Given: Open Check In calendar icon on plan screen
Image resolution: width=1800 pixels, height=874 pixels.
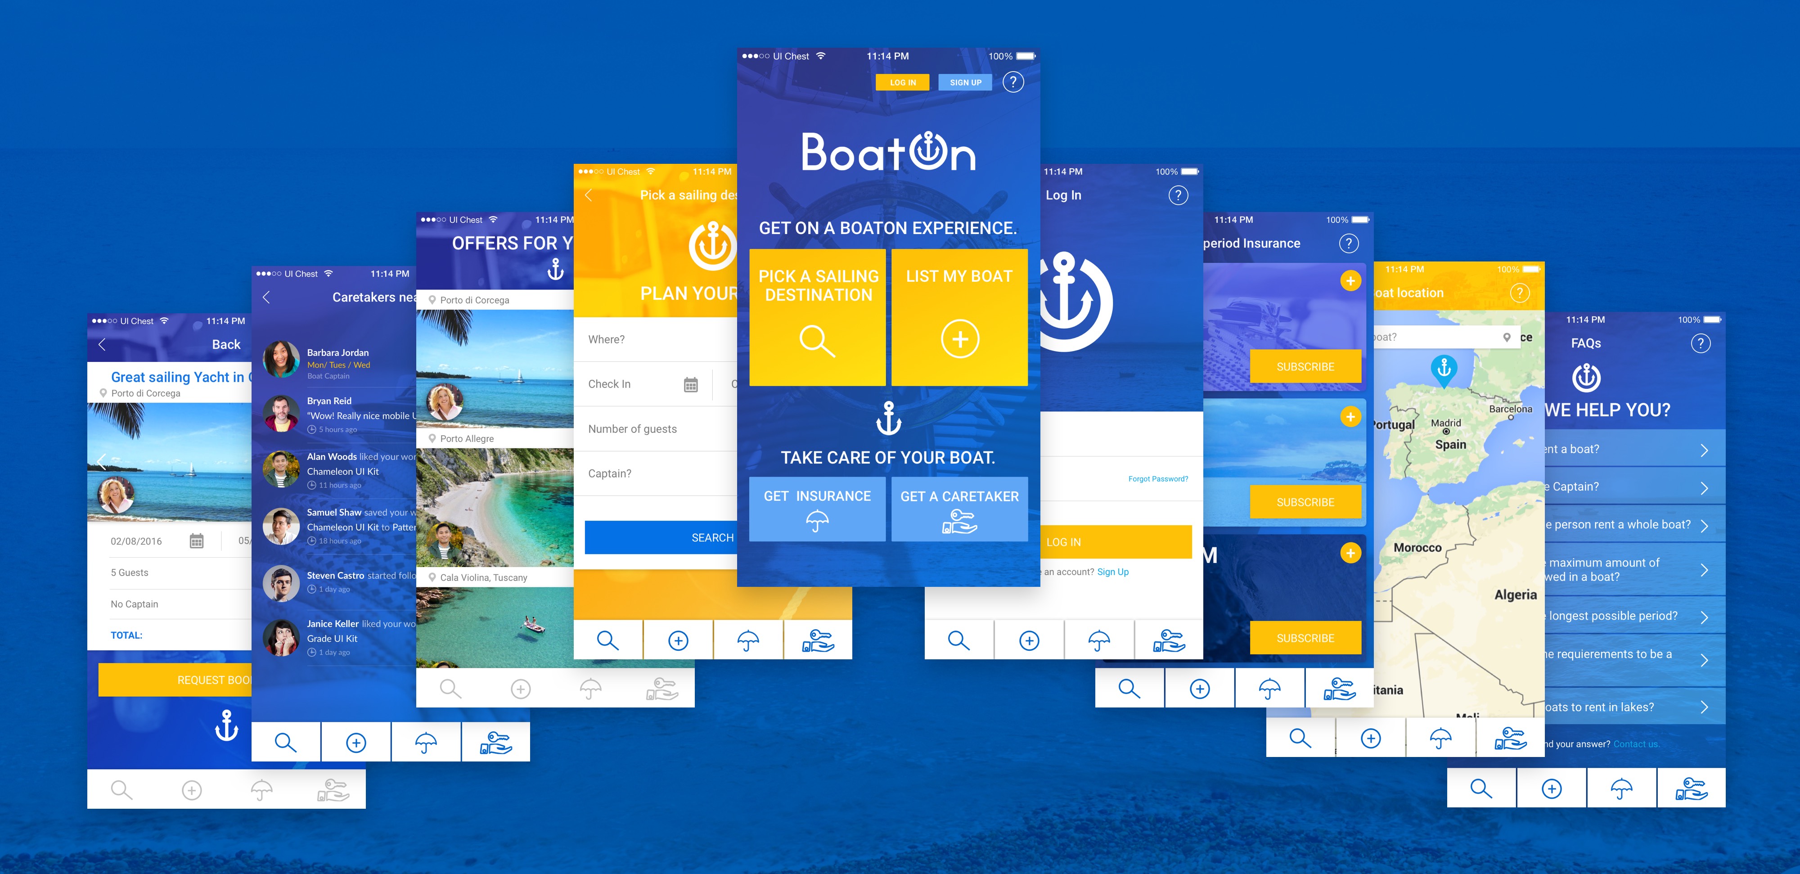Looking at the screenshot, I should tap(690, 384).
